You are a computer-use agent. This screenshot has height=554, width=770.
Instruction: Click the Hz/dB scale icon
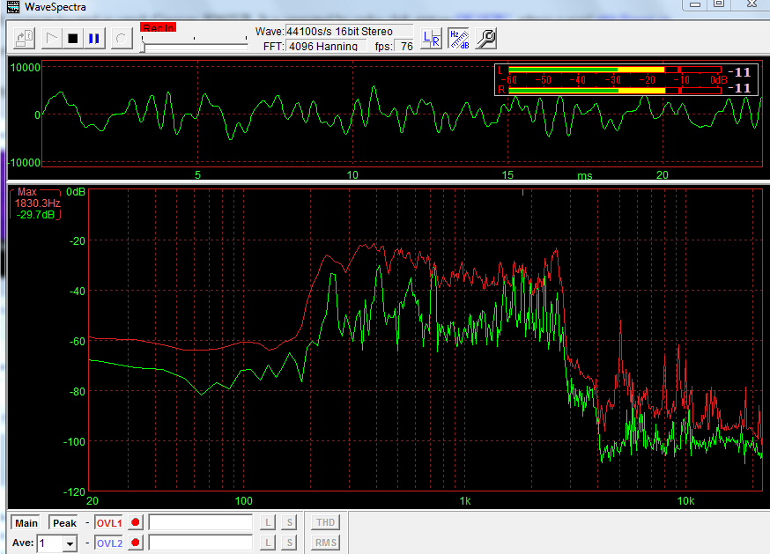click(x=459, y=38)
